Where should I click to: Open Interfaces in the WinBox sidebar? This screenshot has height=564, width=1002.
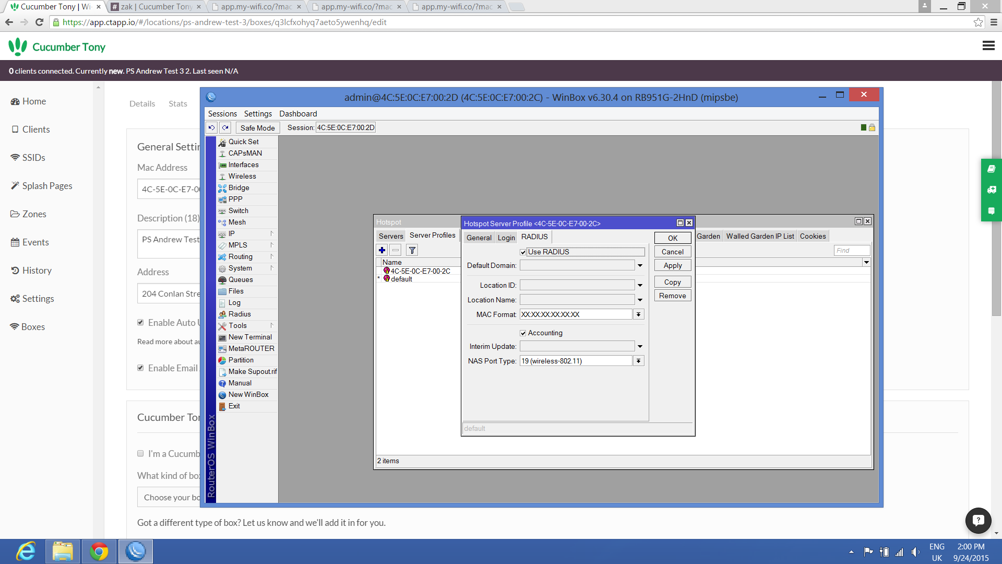(243, 164)
